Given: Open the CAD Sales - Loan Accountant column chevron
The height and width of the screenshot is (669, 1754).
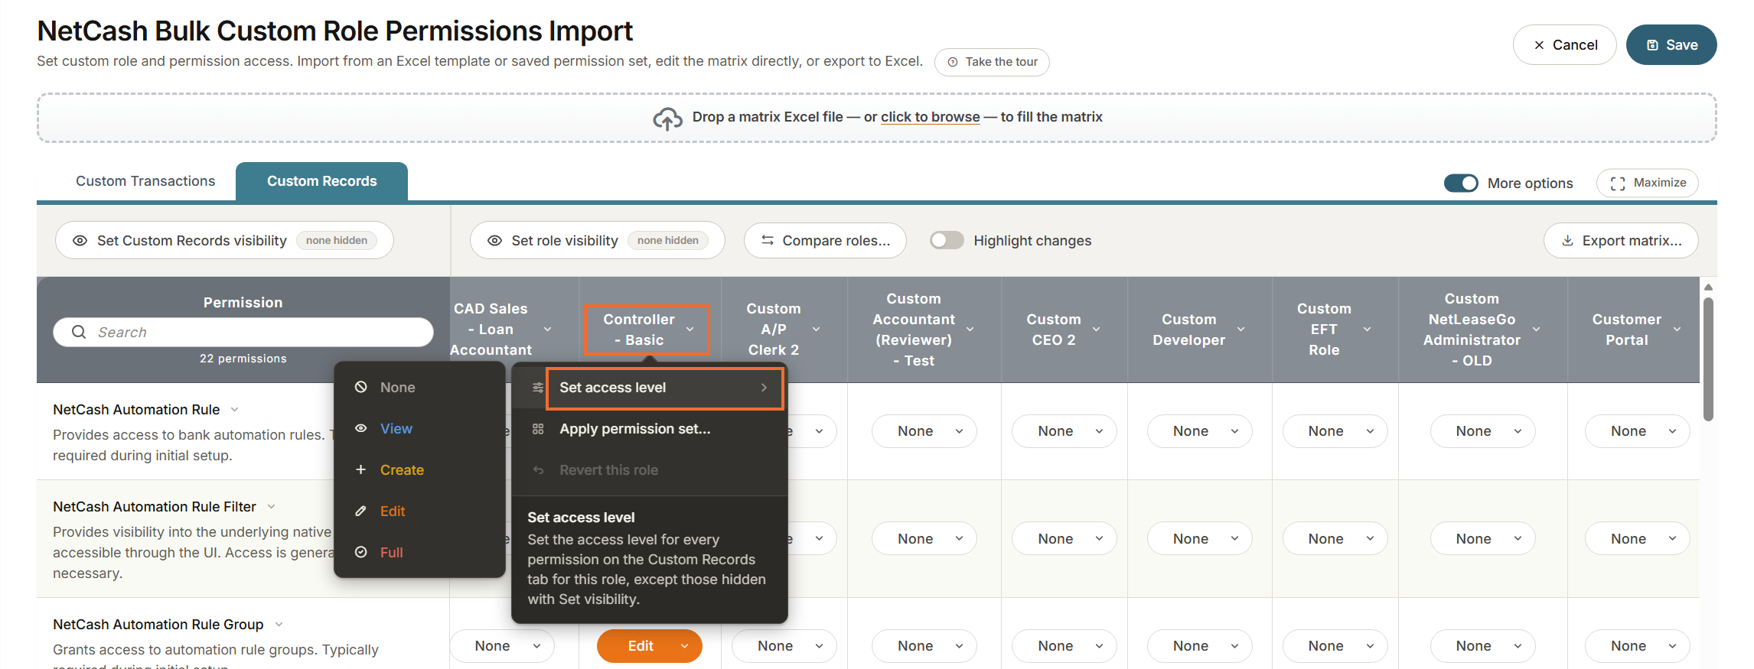Looking at the screenshot, I should [x=548, y=330].
